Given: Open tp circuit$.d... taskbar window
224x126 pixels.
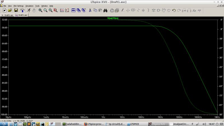Looking at the screenshot, I should coord(115,124).
